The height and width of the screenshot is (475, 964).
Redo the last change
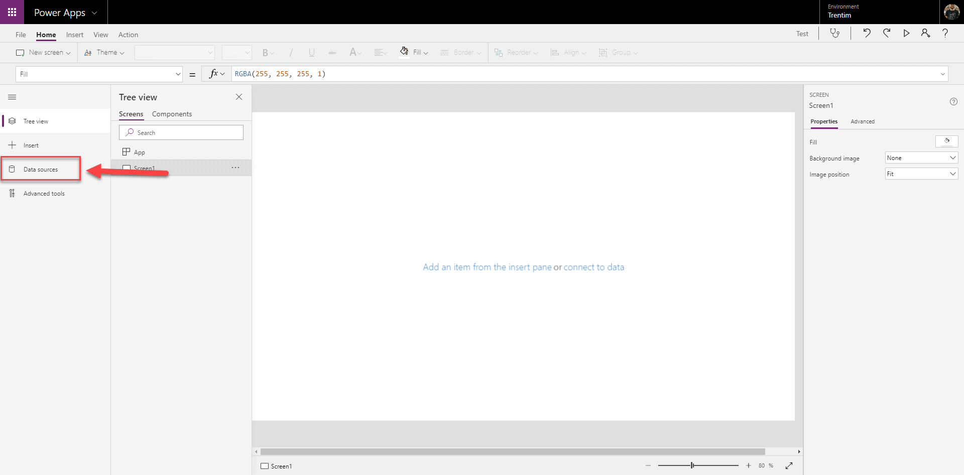click(887, 33)
